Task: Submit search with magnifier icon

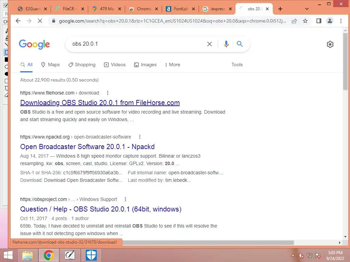Action: point(240,44)
